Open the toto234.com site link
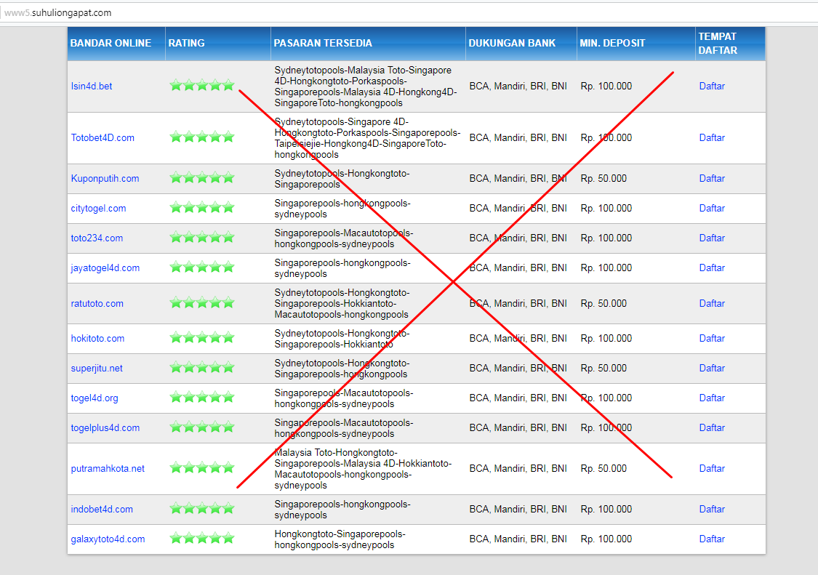 [x=97, y=238]
